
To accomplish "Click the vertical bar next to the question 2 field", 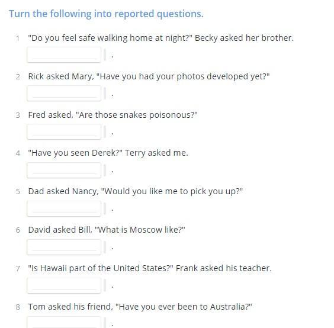I will click(x=105, y=94).
